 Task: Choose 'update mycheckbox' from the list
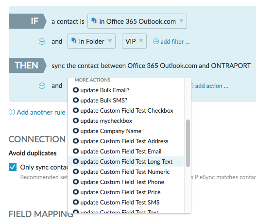click(126, 121)
